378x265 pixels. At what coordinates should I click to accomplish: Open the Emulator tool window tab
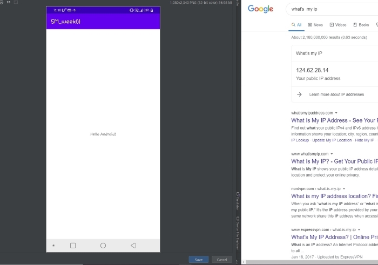coord(238,201)
